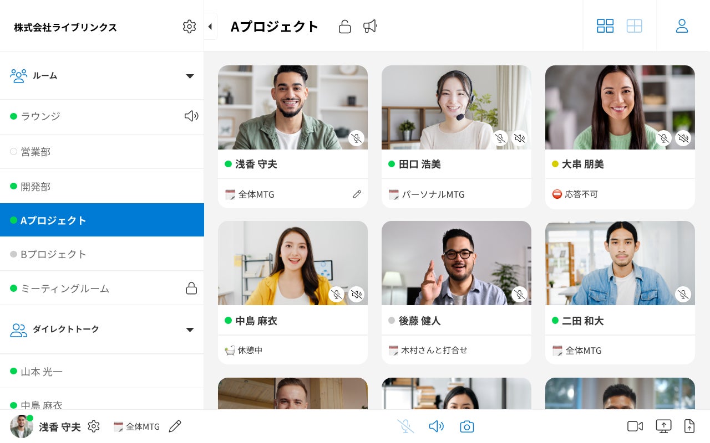Open direct talk with 山本 光一
This screenshot has height=443, width=710.
[102, 371]
